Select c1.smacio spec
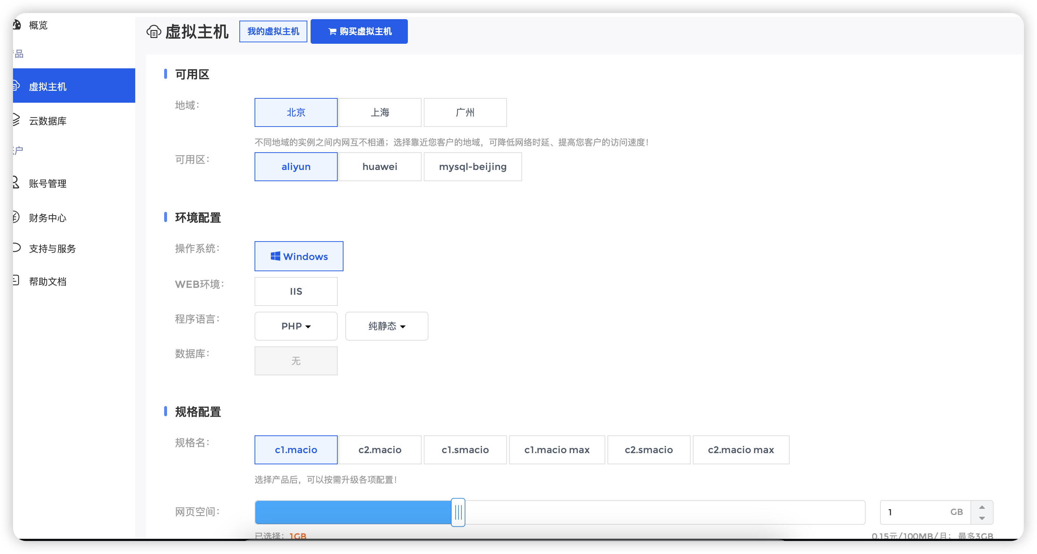Image resolution: width=1037 pixels, height=554 pixels. (465, 450)
